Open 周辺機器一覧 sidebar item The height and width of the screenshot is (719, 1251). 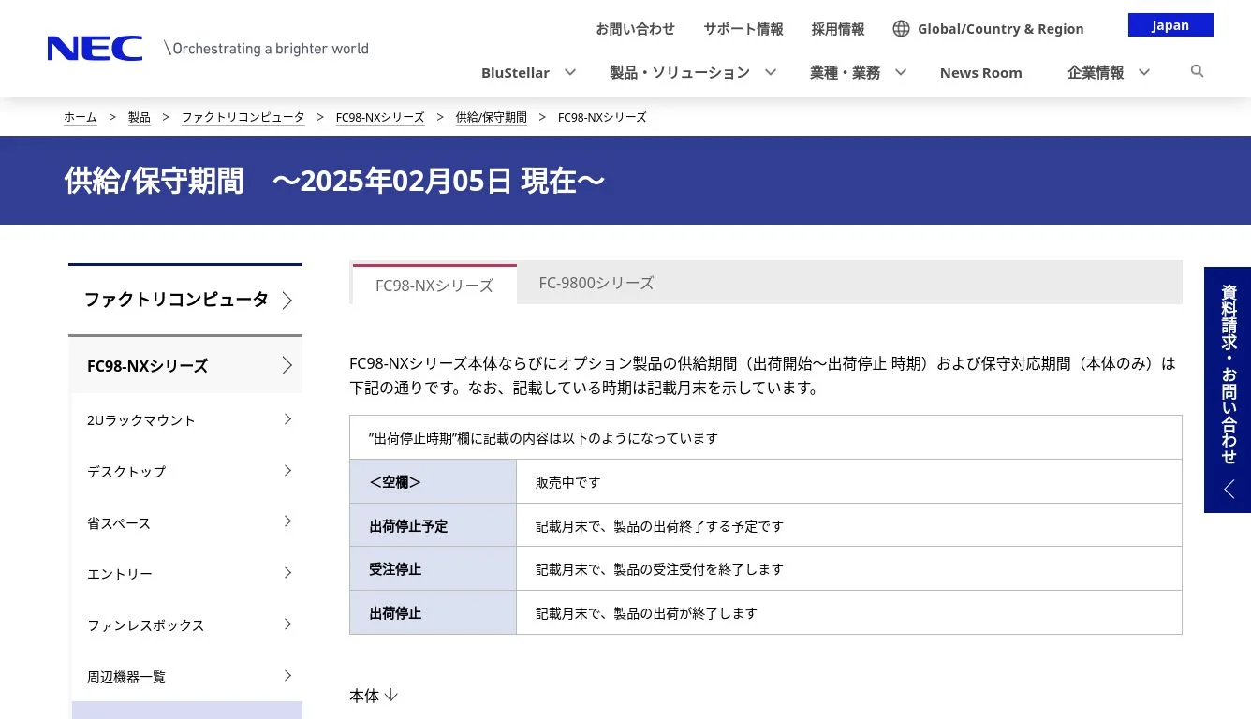(187, 676)
